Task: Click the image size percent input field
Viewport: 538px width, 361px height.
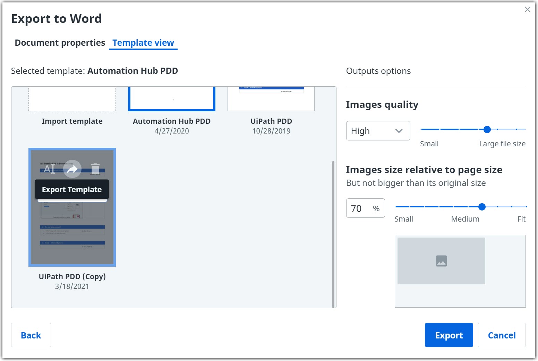Action: (365, 208)
